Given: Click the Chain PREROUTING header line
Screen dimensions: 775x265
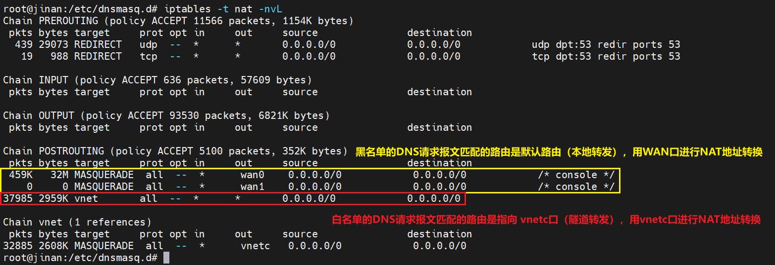Looking at the screenshot, I should (x=178, y=21).
